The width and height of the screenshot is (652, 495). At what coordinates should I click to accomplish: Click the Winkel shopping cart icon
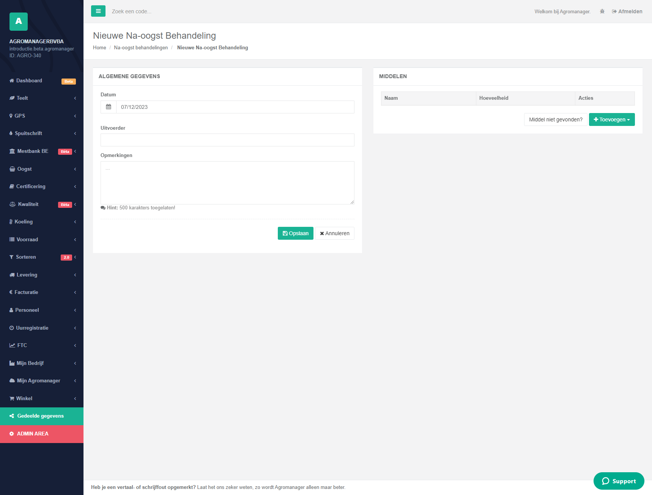pos(12,398)
